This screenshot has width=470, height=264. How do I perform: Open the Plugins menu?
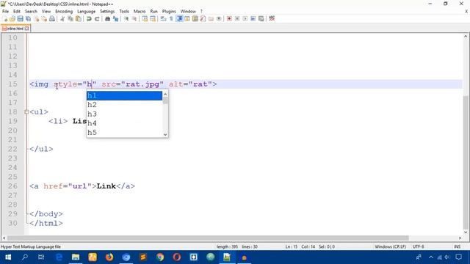click(x=169, y=12)
